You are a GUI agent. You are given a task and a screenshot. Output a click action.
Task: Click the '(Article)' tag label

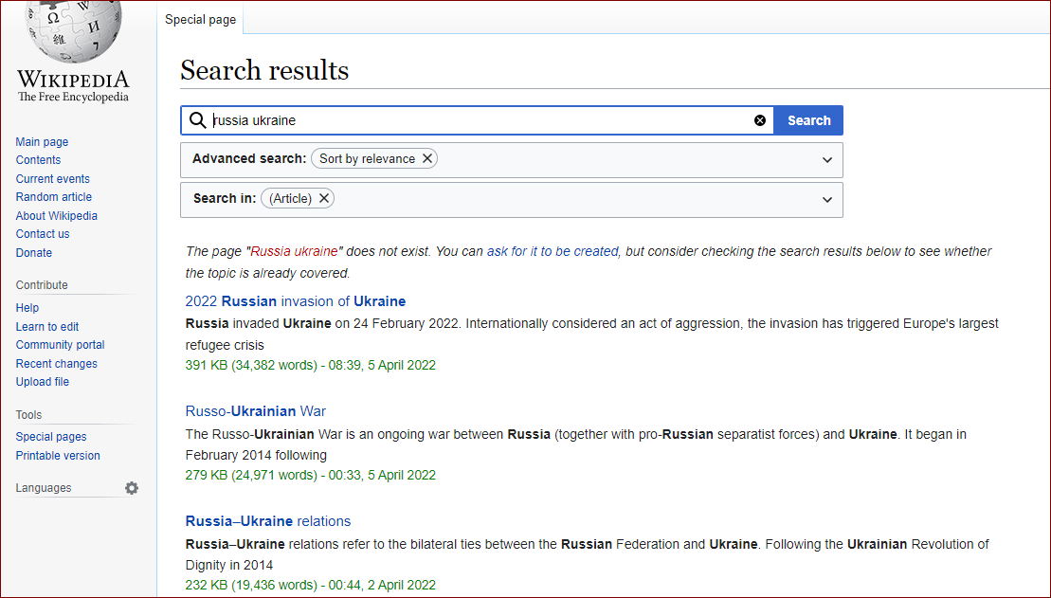[290, 198]
